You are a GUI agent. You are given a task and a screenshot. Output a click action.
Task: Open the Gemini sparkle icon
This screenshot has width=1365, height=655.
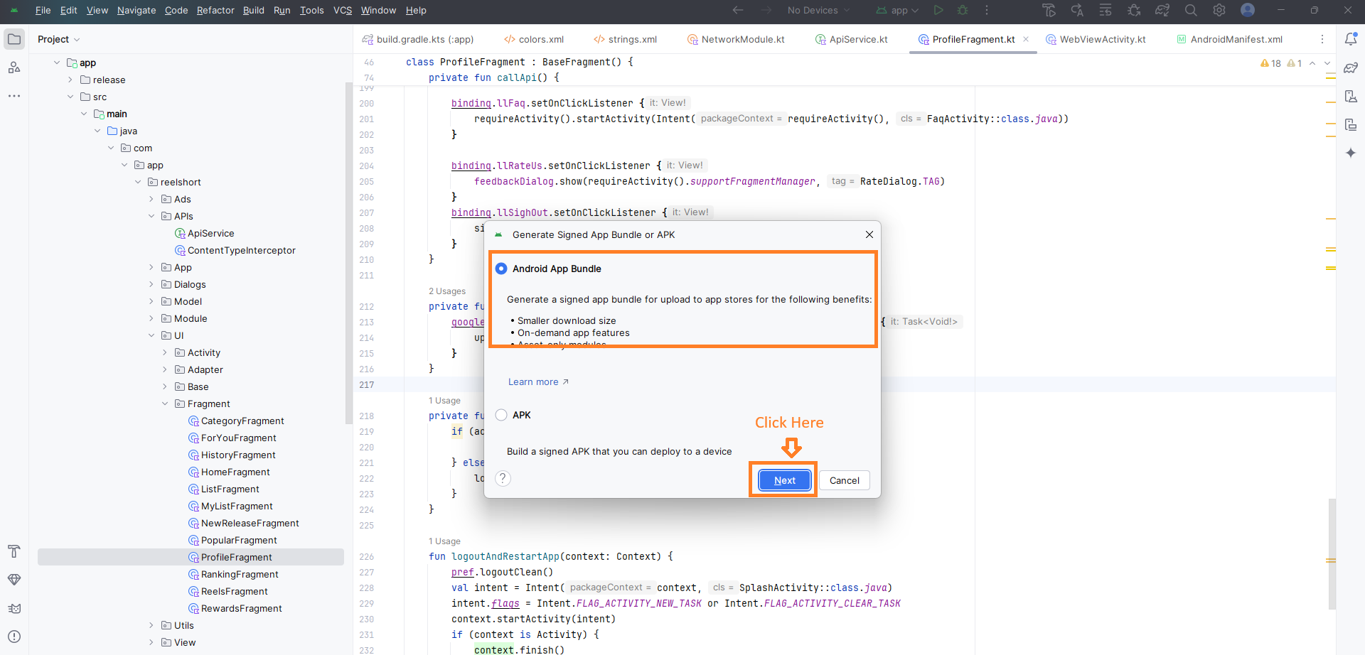tap(1351, 153)
